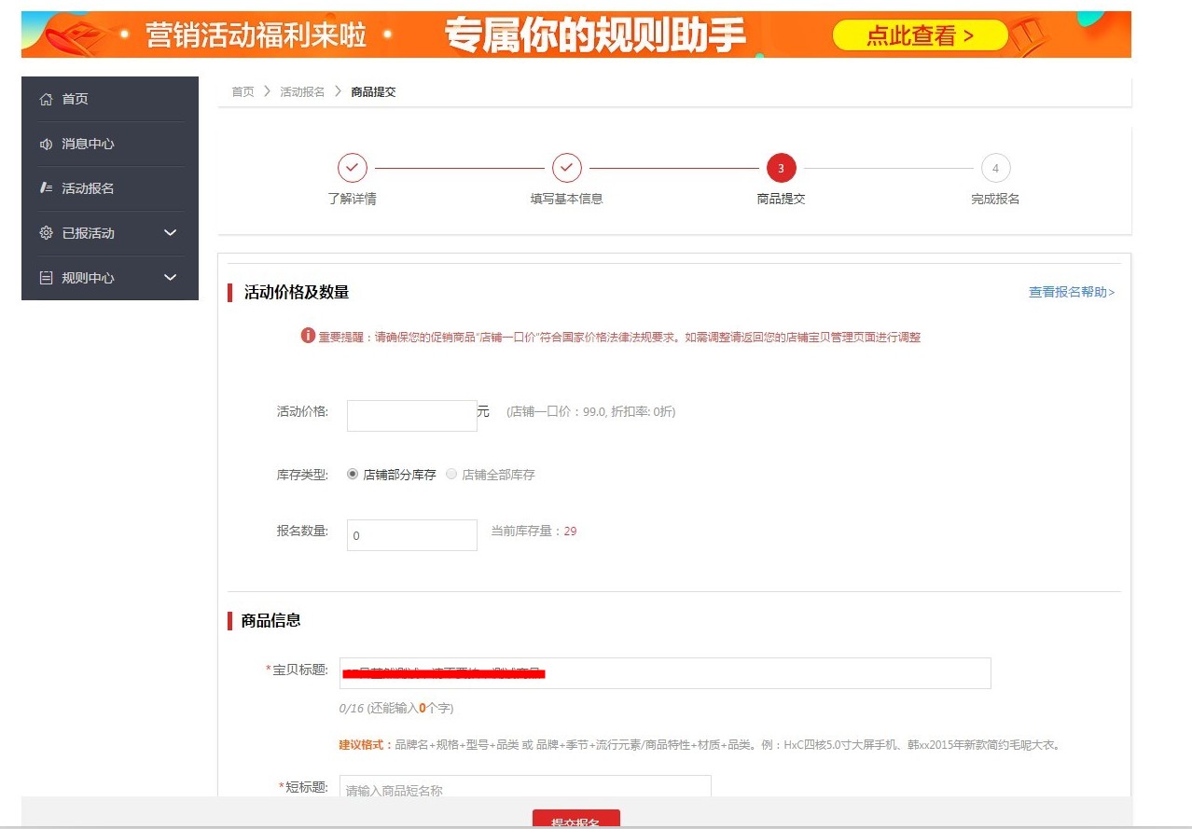
Task: Click the red 提交报名 button
Action: 576,819
